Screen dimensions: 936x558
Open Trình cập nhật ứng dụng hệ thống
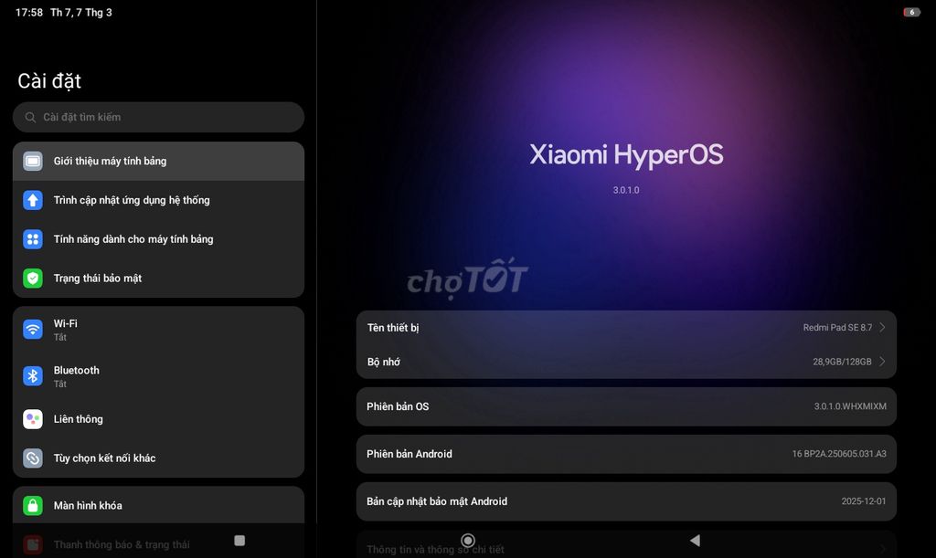pos(158,200)
